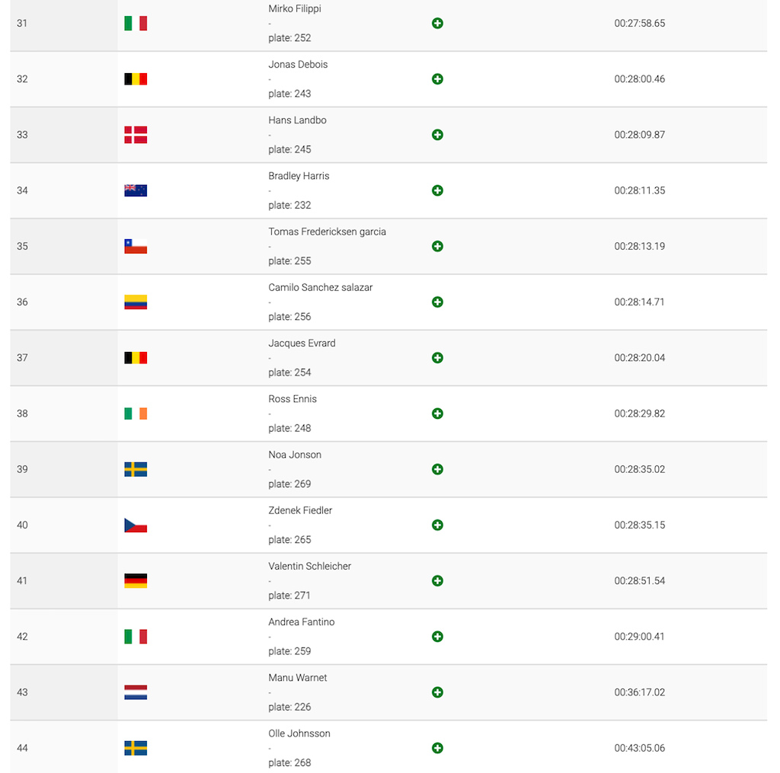The image size is (780, 773).
Task: Expand Jonas Debois row with plus icon
Action: 437,79
